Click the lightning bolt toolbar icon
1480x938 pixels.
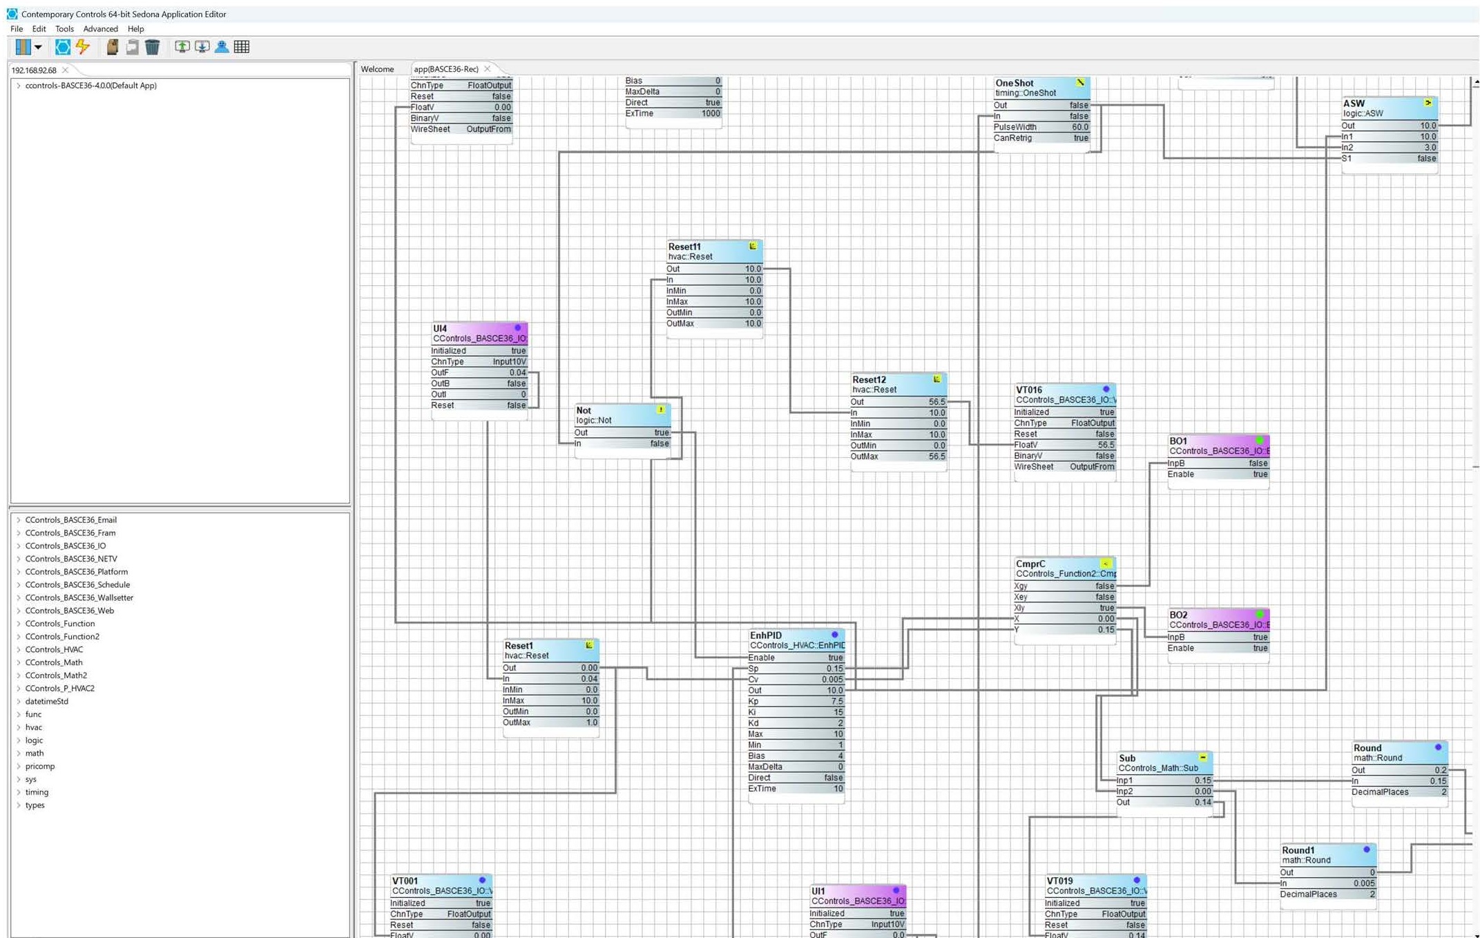(x=83, y=47)
